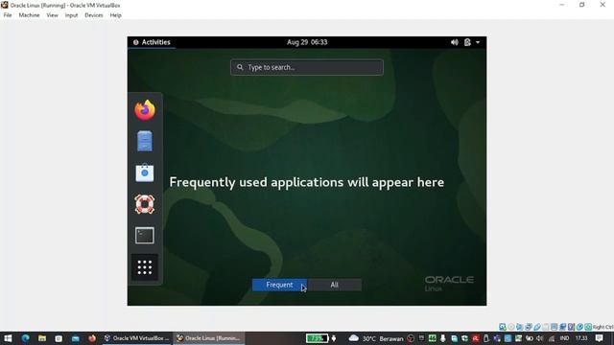Click the Windows volume tray icon

tap(540, 338)
